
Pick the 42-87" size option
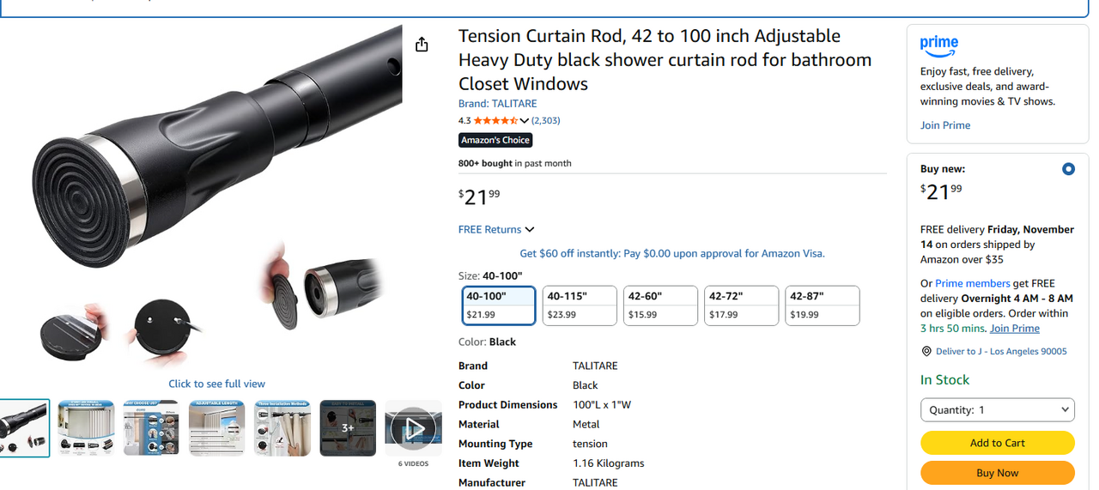pyautogui.click(x=822, y=305)
